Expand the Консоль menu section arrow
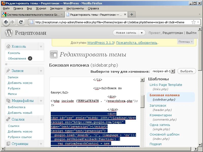The image size is (203, 152). tap(41, 46)
